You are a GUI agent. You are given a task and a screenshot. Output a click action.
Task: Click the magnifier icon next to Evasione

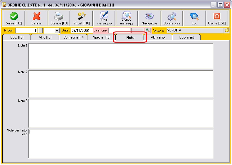pos(148,31)
